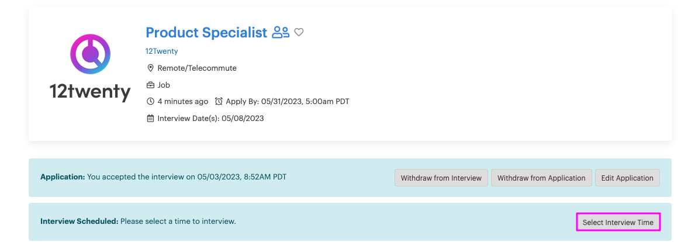Click the briefcase icon next to Job
The image size is (681, 242).
coord(150,85)
